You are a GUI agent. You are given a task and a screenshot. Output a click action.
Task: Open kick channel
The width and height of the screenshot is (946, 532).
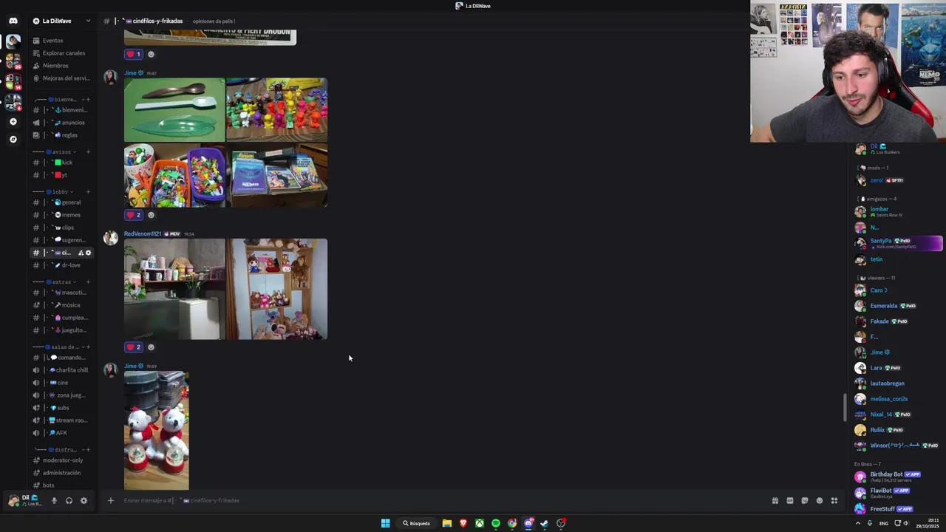pyautogui.click(x=62, y=163)
